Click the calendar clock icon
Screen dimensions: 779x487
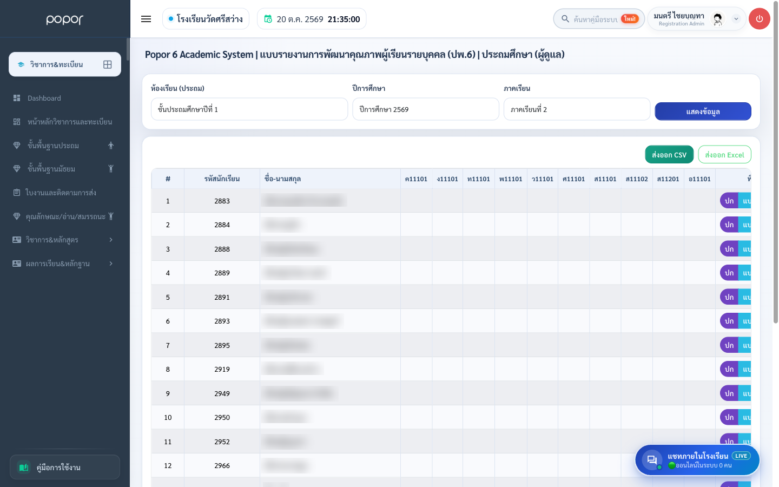click(268, 19)
